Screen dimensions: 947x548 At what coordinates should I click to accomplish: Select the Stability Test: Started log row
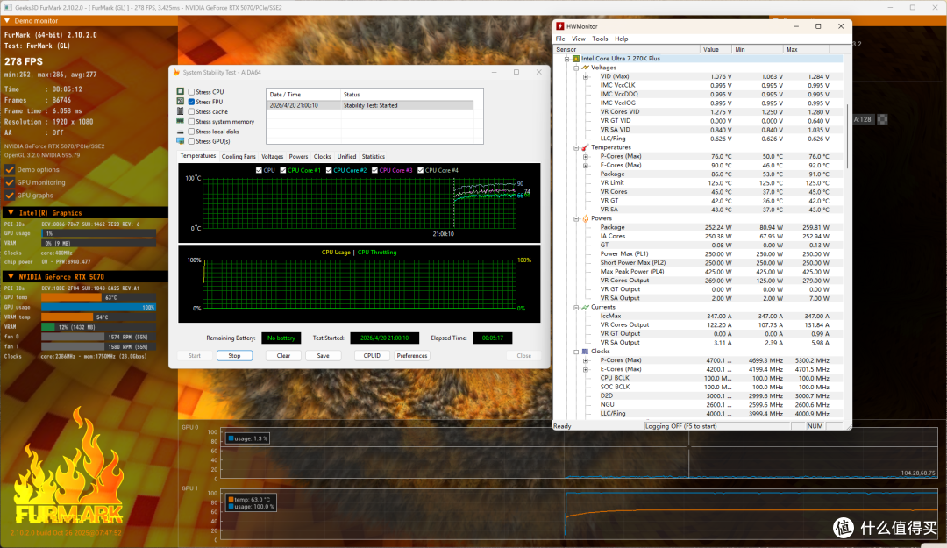tap(370, 105)
